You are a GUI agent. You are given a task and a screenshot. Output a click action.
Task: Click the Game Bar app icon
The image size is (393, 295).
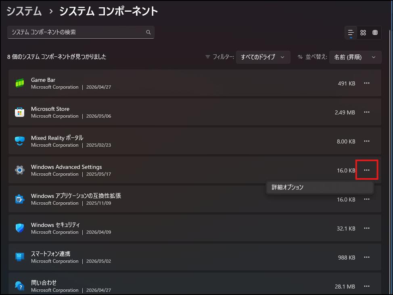point(19,83)
